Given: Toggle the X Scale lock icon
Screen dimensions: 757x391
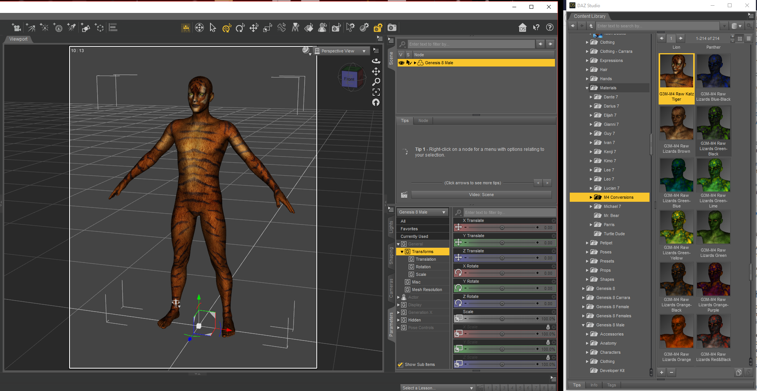Looking at the screenshot, I should point(548,327).
